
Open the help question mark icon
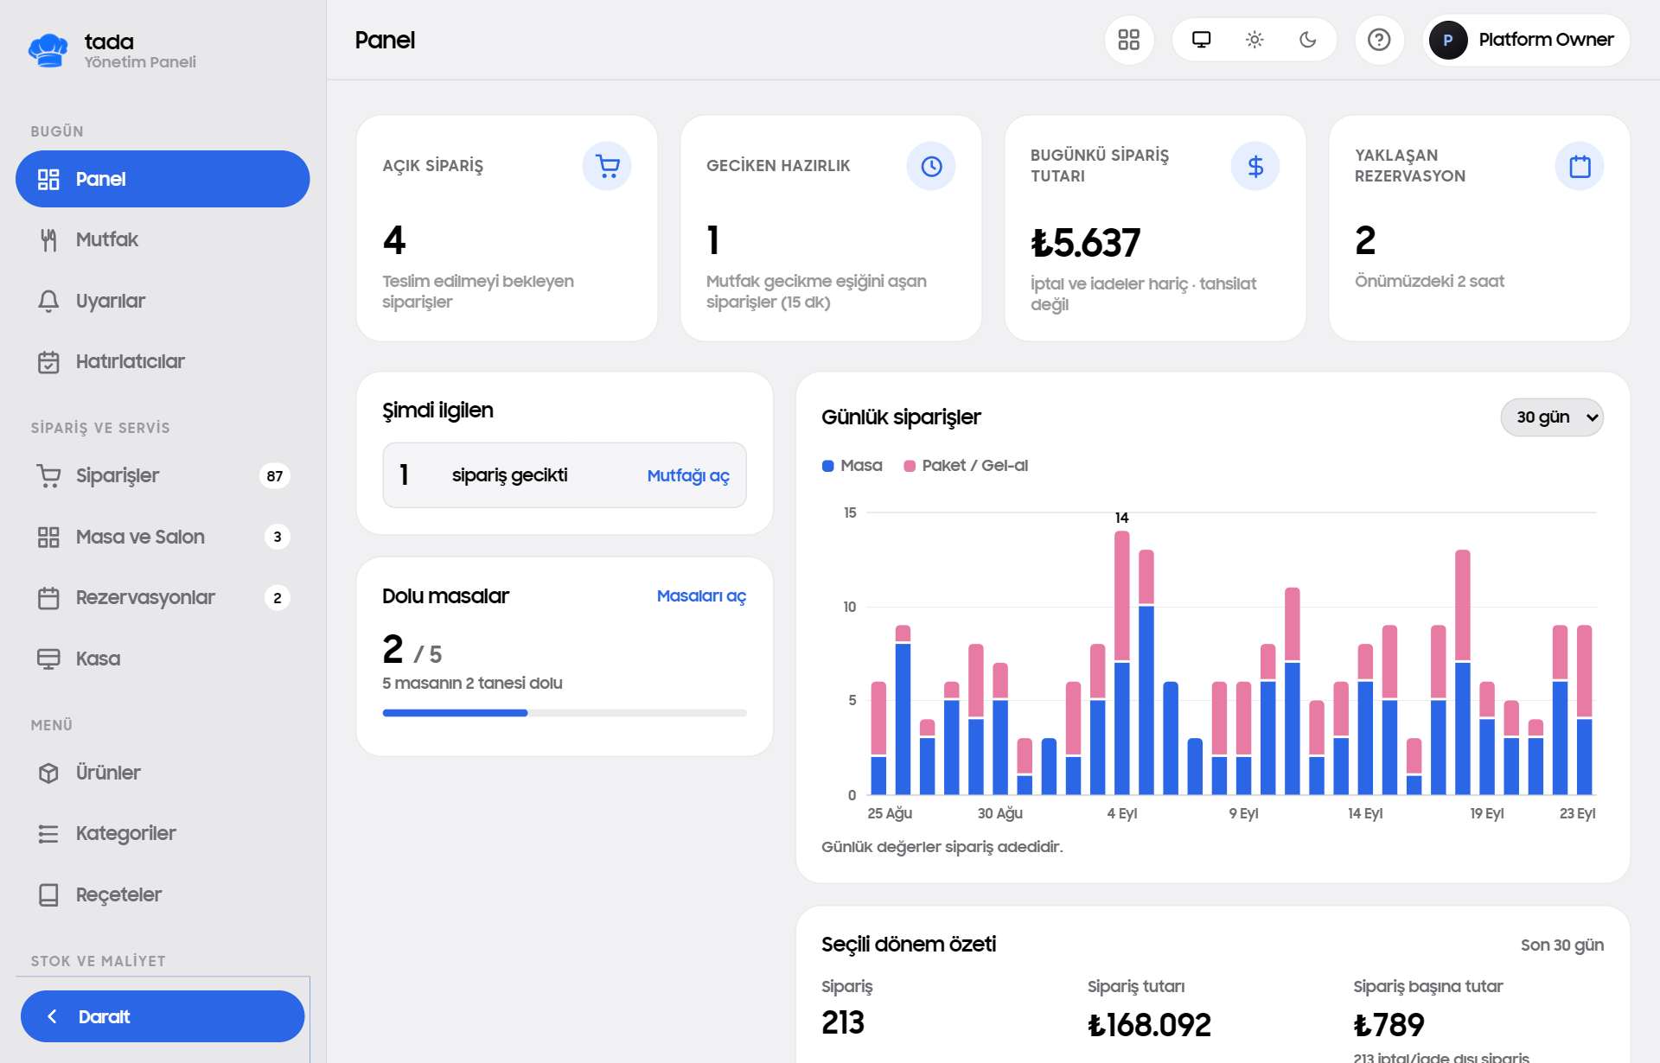pos(1379,40)
